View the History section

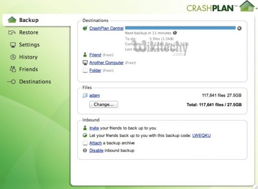tap(28, 57)
